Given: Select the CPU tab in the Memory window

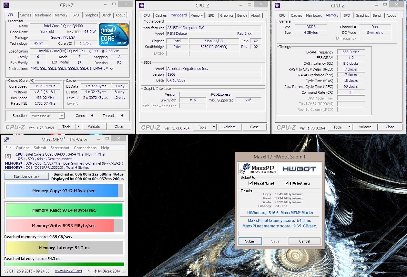Looking at the screenshot, I should click(282, 15).
